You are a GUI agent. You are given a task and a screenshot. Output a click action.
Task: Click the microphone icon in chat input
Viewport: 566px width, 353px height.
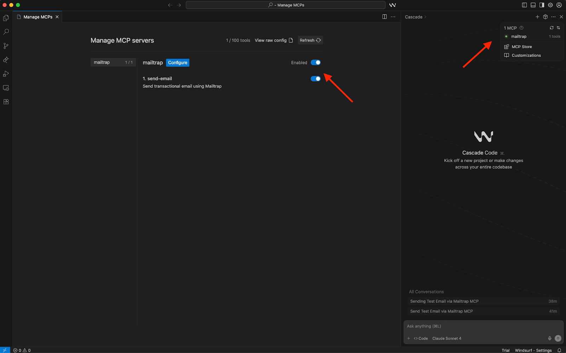coord(550,338)
